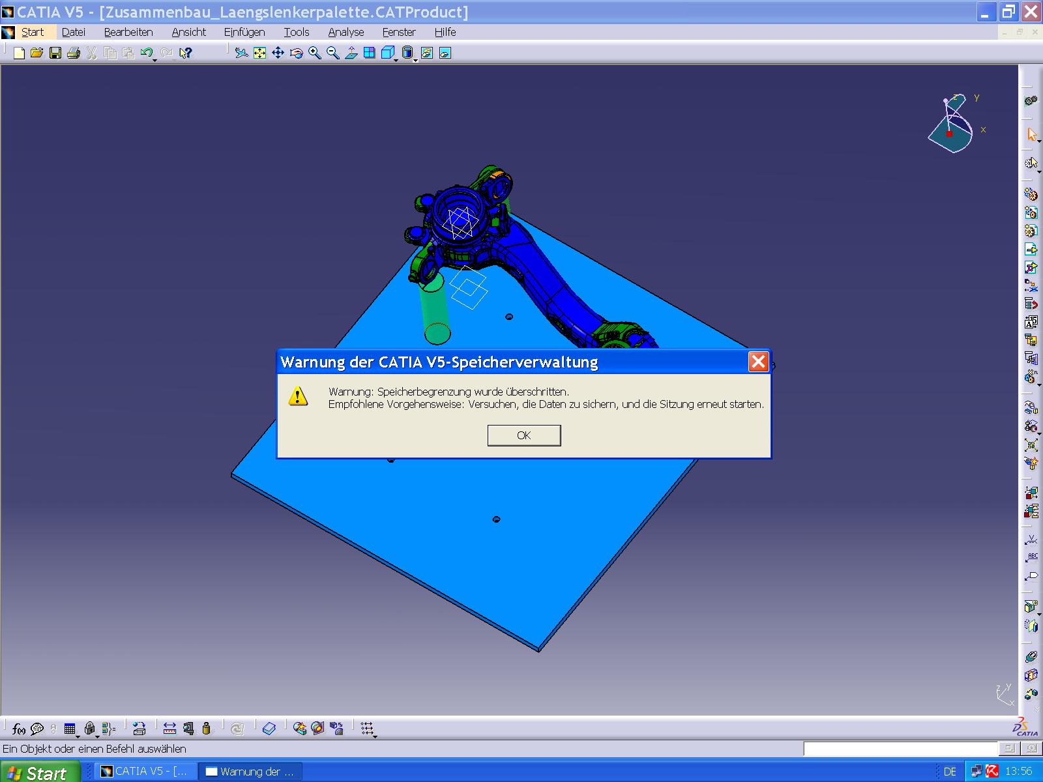Click the Shading view mode cylinder icon

tap(407, 53)
